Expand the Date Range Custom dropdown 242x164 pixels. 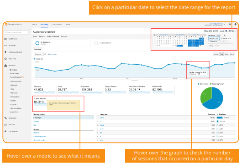point(221,36)
